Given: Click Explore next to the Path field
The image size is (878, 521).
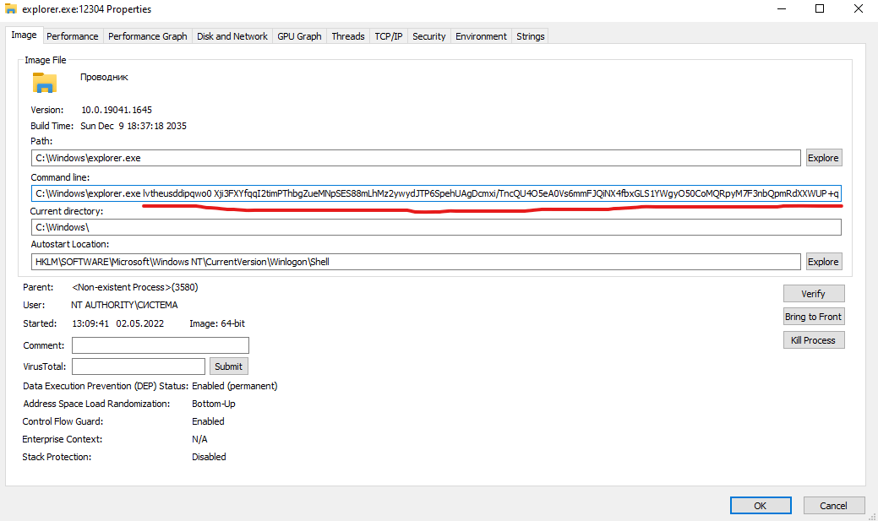Looking at the screenshot, I should (x=823, y=158).
